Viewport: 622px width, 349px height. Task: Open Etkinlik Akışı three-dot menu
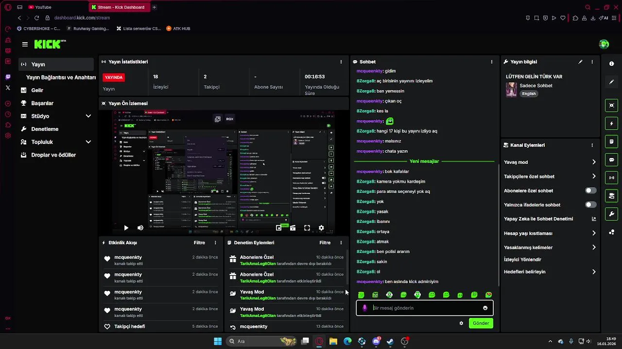(x=215, y=243)
